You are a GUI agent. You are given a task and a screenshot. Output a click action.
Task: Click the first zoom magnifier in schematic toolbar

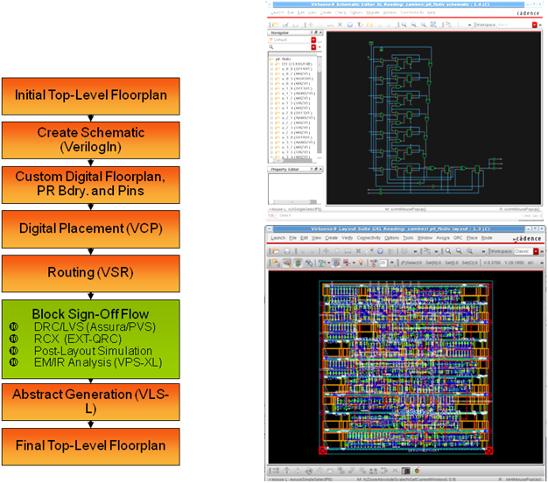tap(404, 24)
